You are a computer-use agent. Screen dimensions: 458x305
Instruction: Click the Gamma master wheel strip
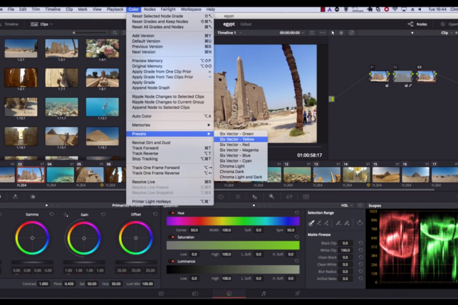32,262
